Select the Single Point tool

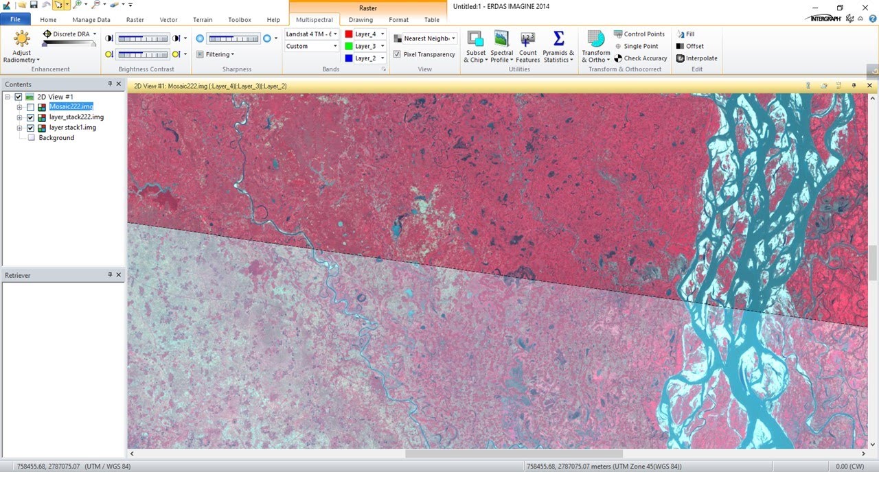pyautogui.click(x=636, y=46)
